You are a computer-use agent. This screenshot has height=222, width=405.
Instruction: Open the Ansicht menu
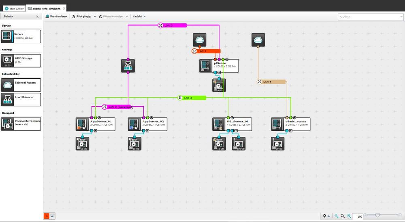point(139,17)
